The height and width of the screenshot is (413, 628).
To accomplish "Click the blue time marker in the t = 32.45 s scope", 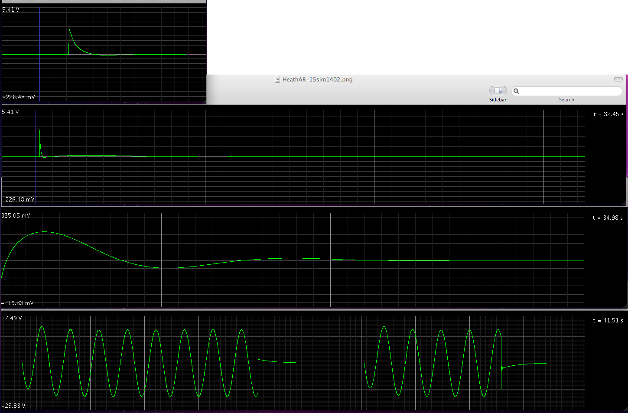I will tap(36, 157).
